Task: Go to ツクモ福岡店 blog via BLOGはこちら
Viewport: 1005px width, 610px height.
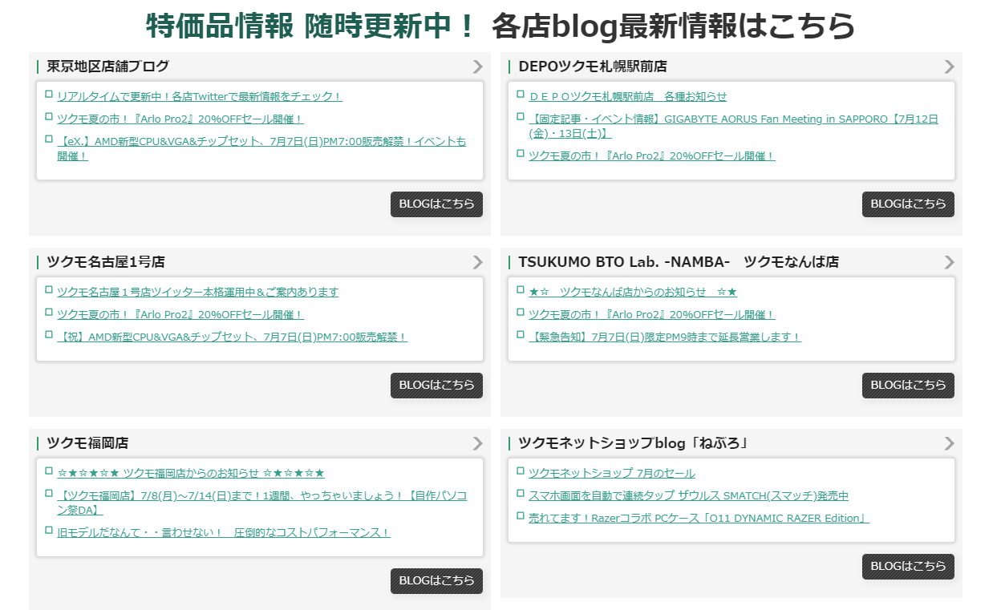Action: 436,581
